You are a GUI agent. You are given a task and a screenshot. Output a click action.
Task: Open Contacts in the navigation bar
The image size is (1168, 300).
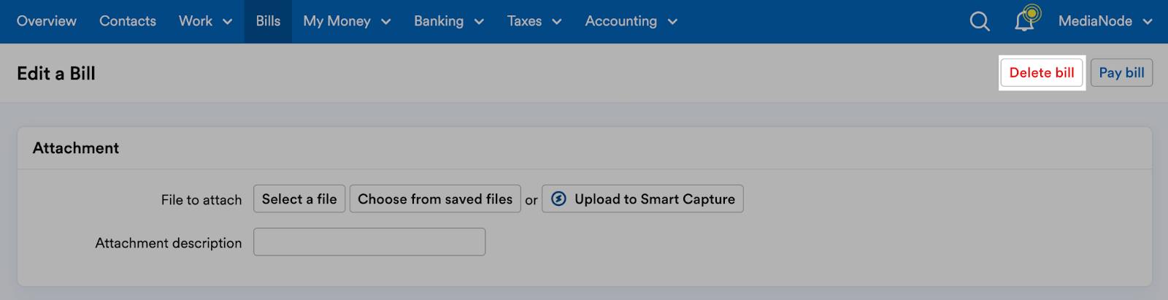coord(128,21)
